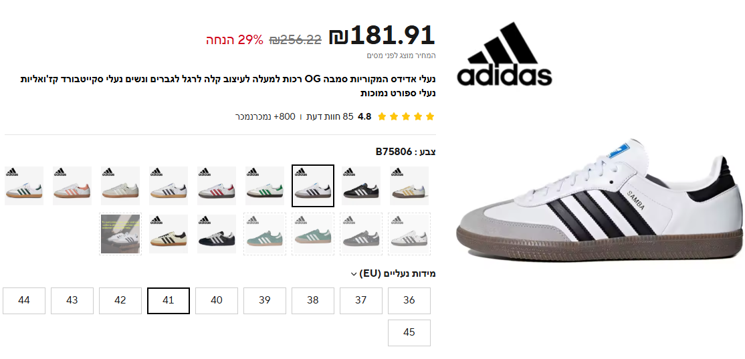Choose the beige Samba with yellow stripes
This screenshot has height=359, width=745.
[409, 186]
